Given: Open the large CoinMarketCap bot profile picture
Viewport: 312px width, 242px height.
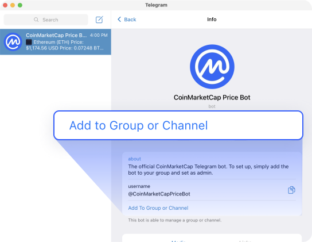Looking at the screenshot, I should click(212, 67).
